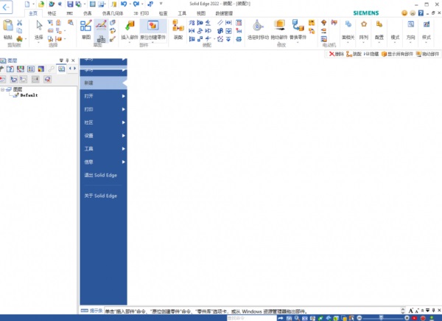
Task: Click the 插入部件 (Insert Component) icon
Action: click(130, 27)
